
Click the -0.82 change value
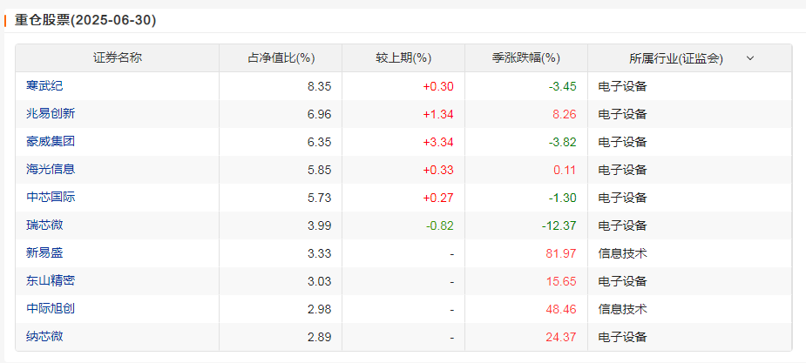440,225
